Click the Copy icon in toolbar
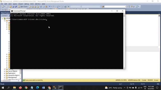The width and height of the screenshot is (161, 90). point(44,7)
